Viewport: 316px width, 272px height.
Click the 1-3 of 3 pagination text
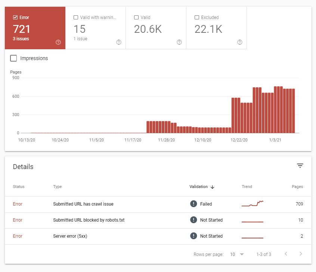coord(264,254)
